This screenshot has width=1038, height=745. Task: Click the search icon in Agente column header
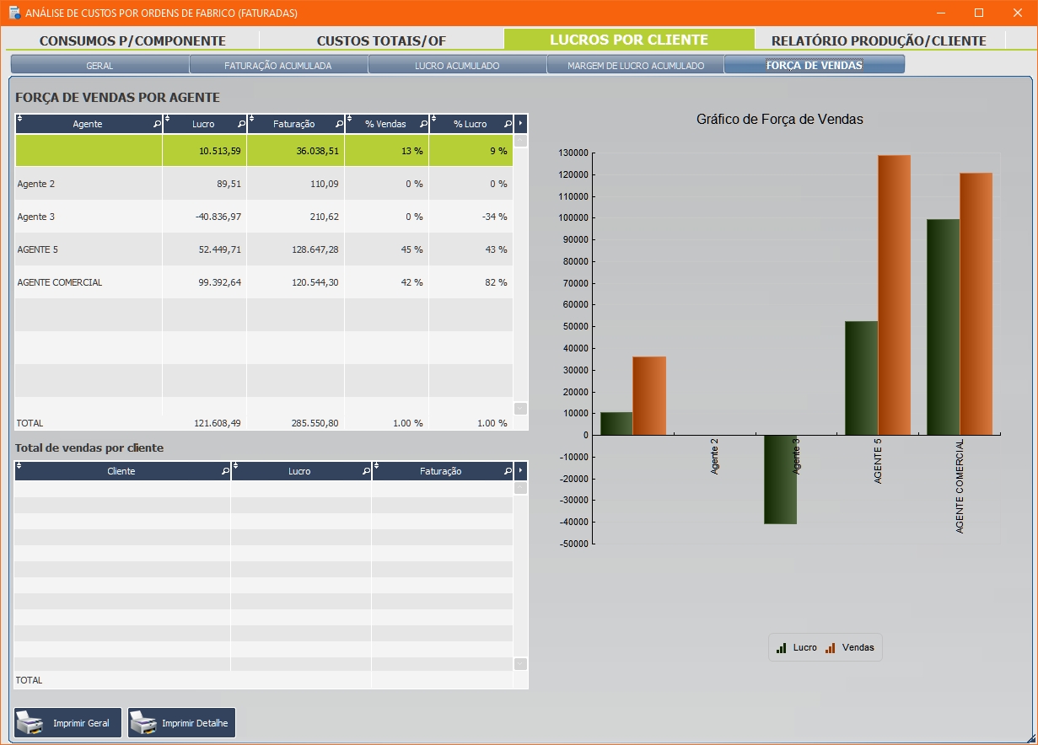[157, 124]
